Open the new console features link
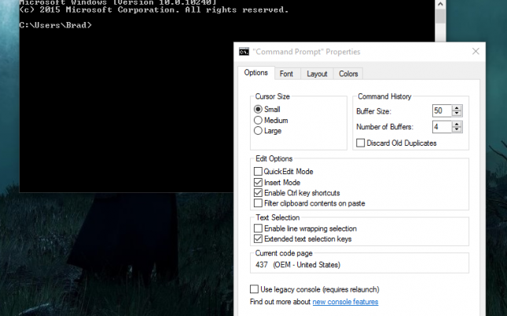507x316 pixels. (x=345, y=302)
